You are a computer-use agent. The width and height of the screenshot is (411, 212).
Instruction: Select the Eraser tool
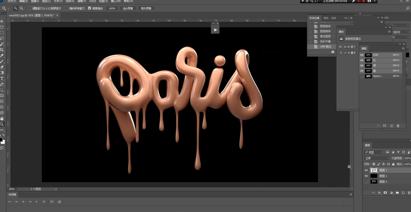tap(2, 67)
